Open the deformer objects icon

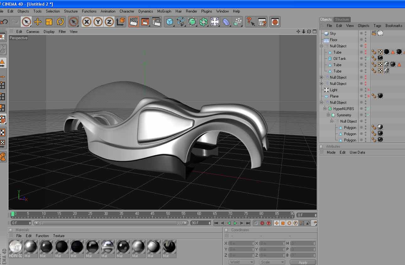coord(226,22)
